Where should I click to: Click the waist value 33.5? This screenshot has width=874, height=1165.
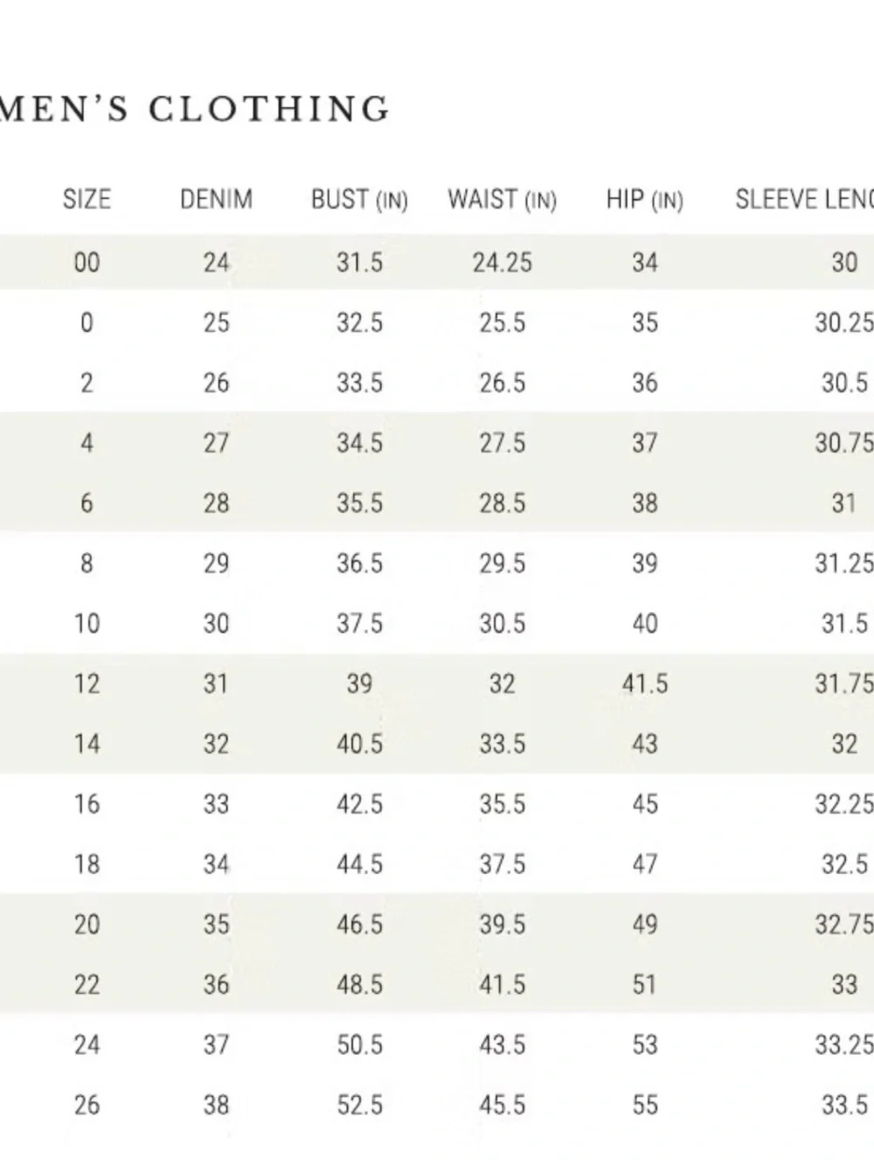[x=502, y=744]
